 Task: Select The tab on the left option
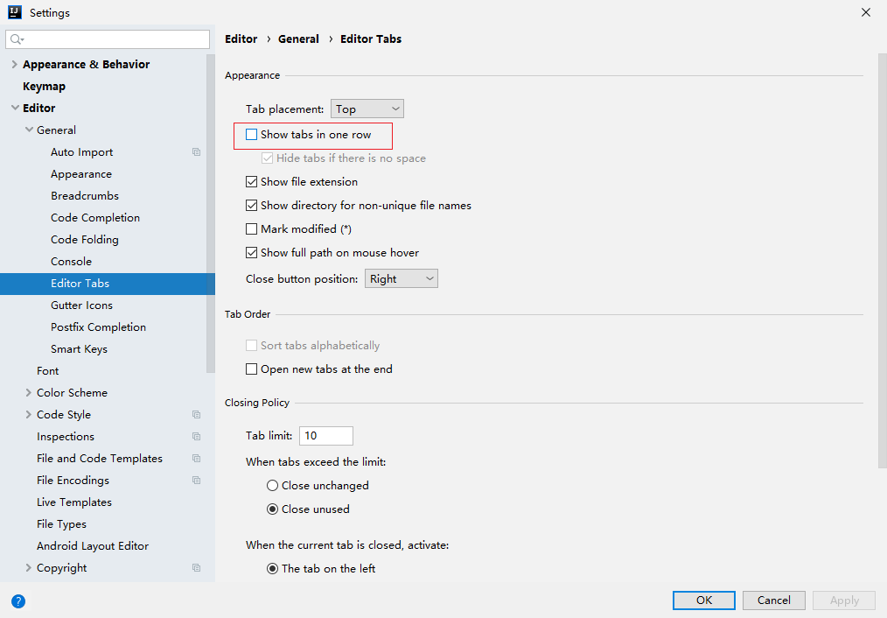click(272, 569)
